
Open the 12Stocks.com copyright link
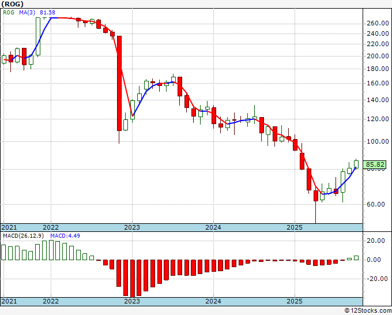(368, 311)
